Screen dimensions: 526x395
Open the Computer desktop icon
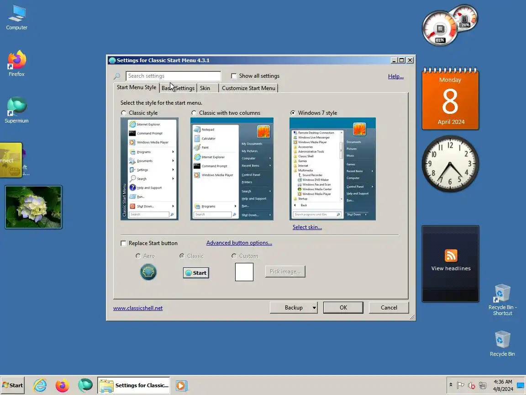tap(16, 18)
